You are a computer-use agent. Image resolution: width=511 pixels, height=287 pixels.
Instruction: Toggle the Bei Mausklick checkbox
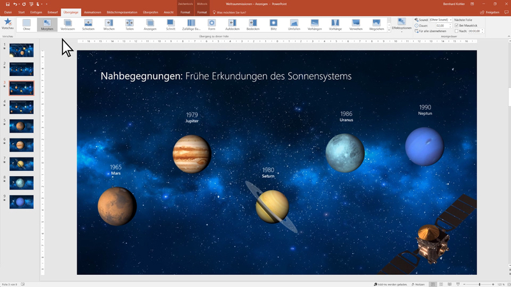coord(457,26)
